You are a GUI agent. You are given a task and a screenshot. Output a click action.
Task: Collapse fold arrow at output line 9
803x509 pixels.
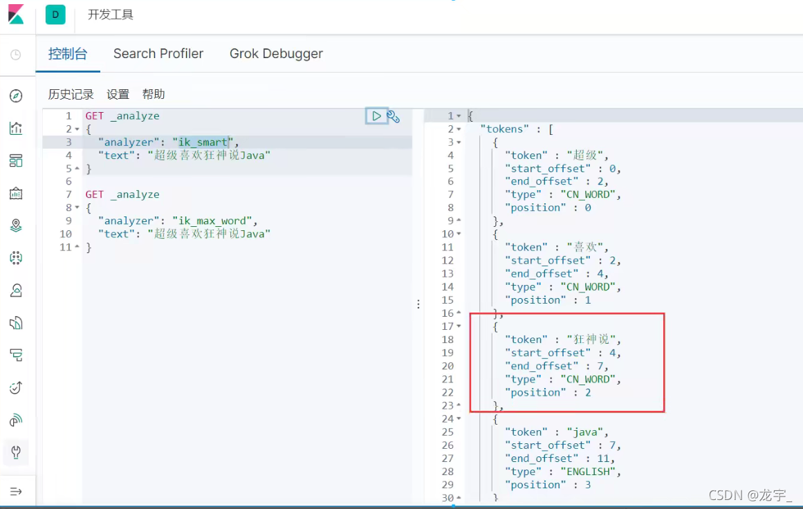[459, 220]
